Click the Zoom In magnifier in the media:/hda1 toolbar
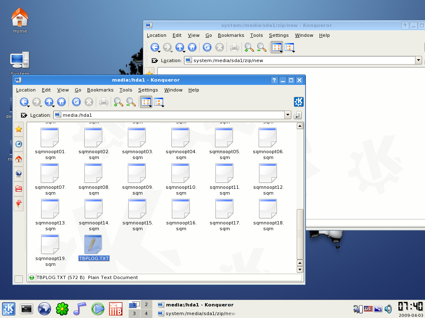 coord(118,102)
